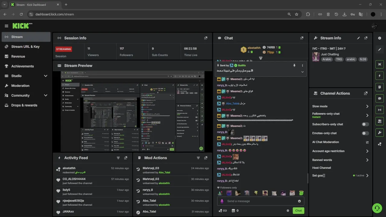Click the Send a message field
This screenshot has width=386, height=217.
tap(261, 201)
